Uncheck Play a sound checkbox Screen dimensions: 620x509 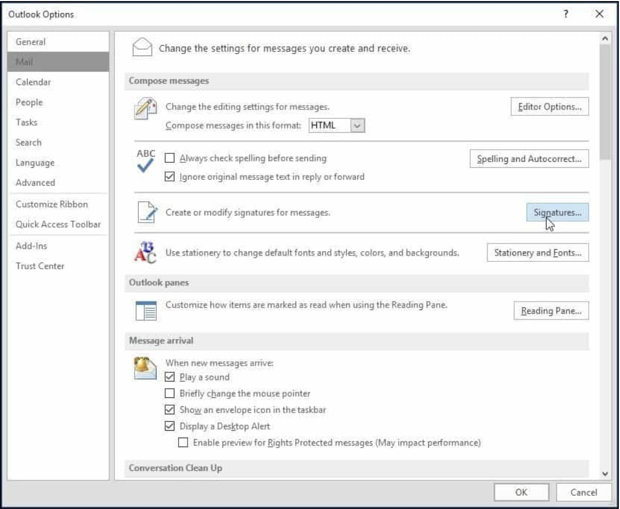[170, 377]
